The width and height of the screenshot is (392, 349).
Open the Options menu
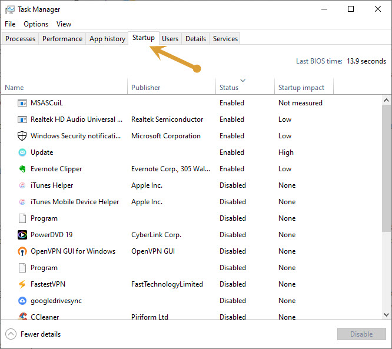click(36, 24)
